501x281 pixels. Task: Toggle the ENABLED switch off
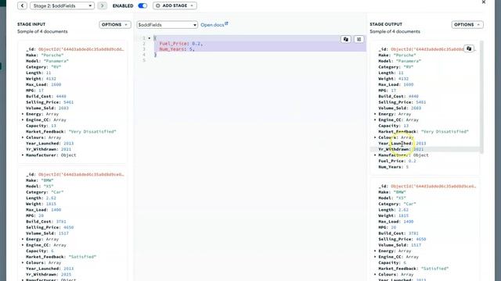coord(142,5)
